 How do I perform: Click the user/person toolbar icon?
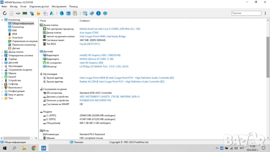pos(51,13)
